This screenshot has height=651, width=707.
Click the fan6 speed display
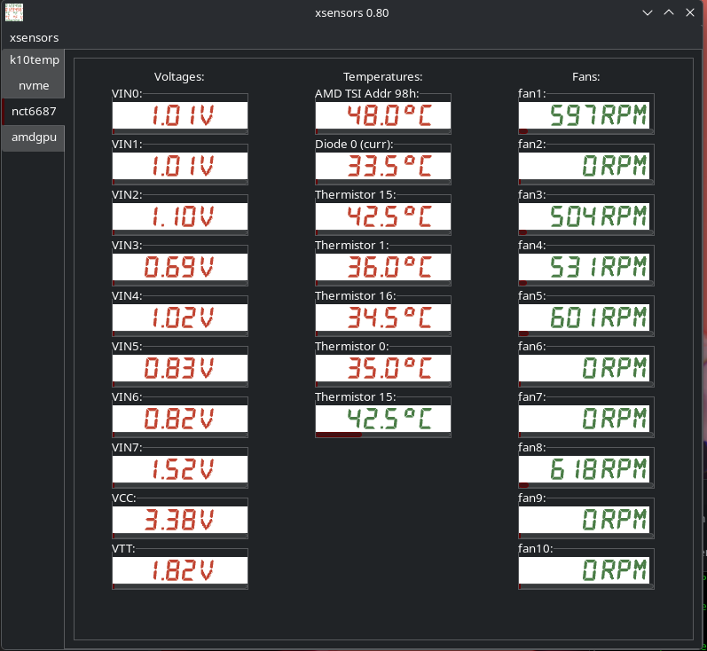[585, 368]
